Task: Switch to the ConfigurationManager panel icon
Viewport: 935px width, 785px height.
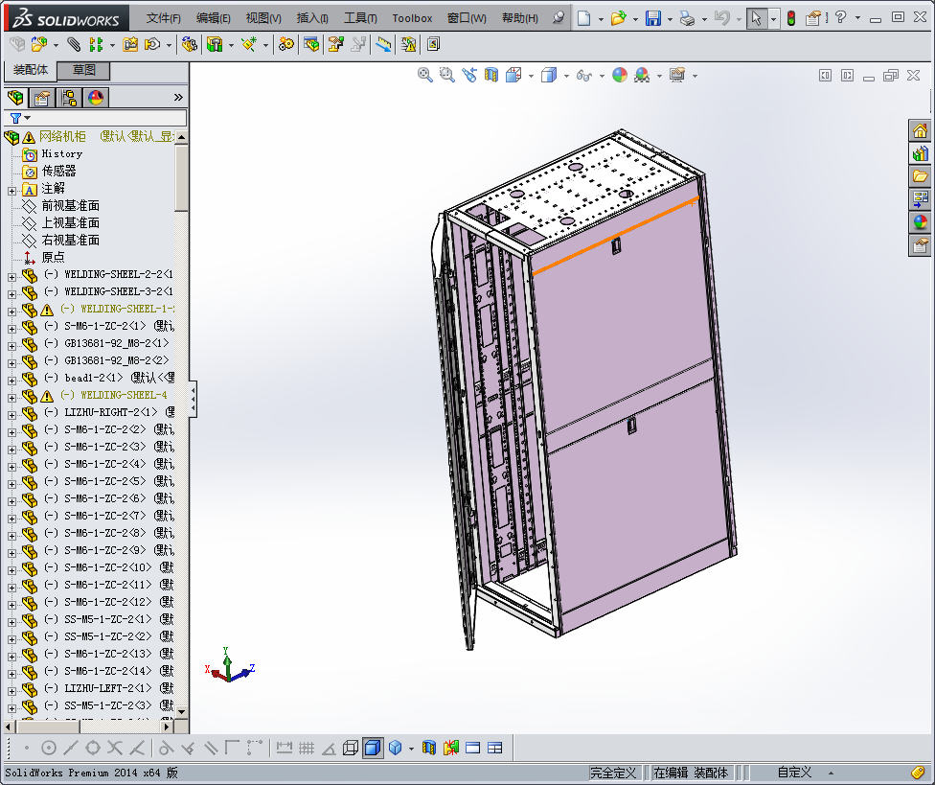Action: [69, 98]
